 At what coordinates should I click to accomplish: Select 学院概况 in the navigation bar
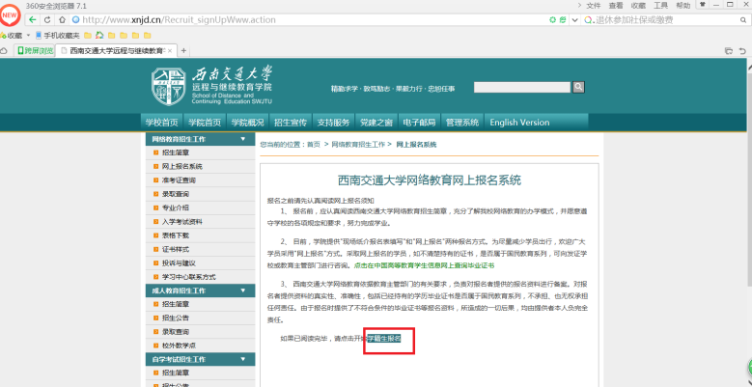(x=247, y=123)
